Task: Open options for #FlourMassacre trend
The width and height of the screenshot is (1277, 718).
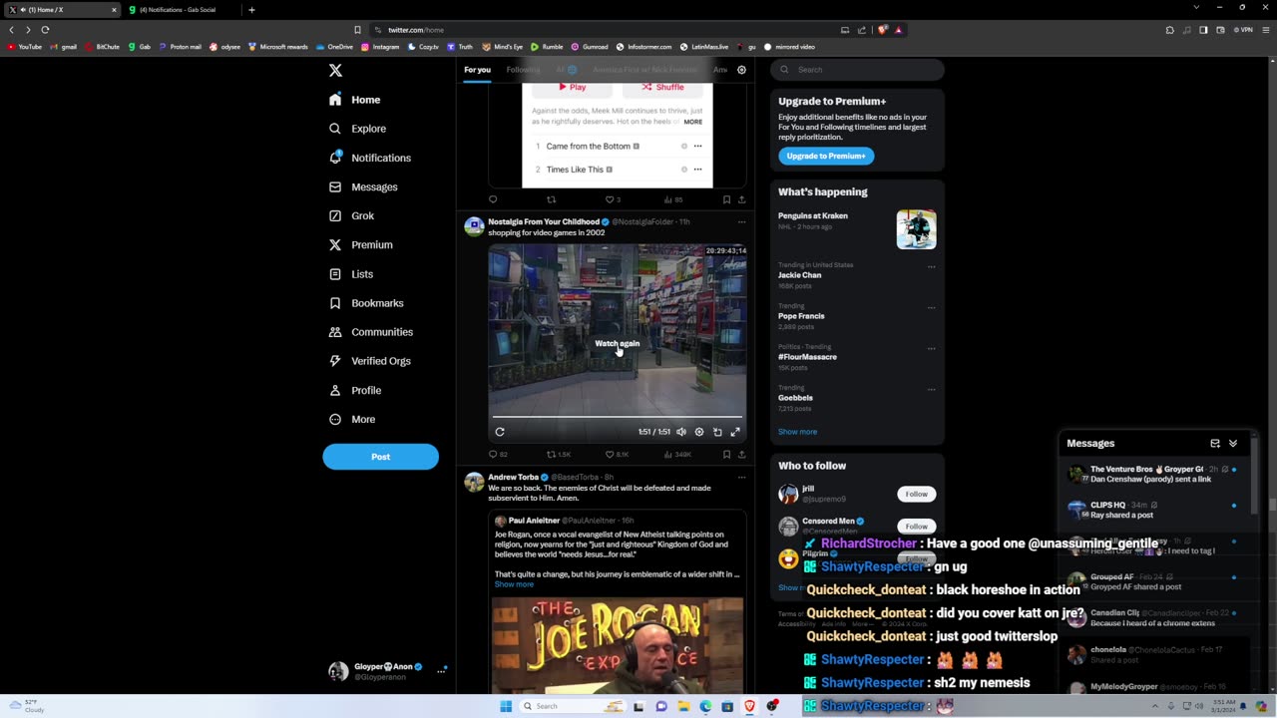Action: tap(931, 348)
